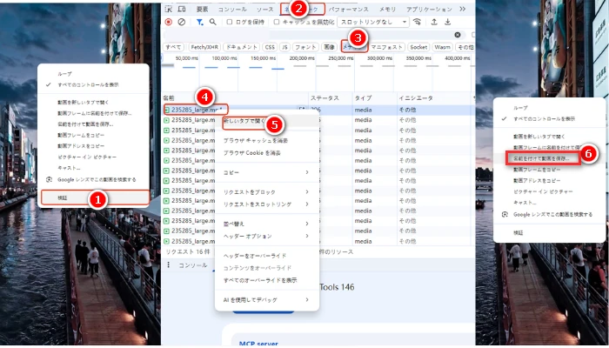This screenshot has width=609, height=348.
Task: Click the highlighted 検証 entry in left menu
Action: pyautogui.click(x=95, y=197)
